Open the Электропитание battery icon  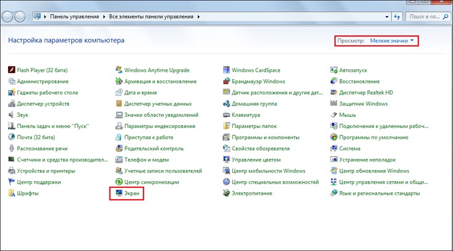pos(226,193)
